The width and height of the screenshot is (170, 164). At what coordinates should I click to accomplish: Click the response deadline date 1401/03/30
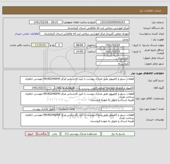coord(112,45)
